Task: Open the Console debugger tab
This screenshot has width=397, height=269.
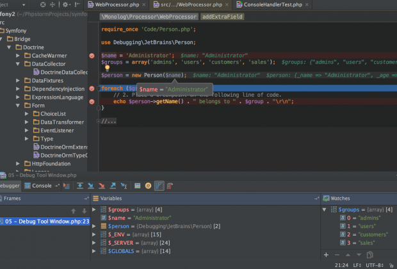Action: [x=38, y=186]
